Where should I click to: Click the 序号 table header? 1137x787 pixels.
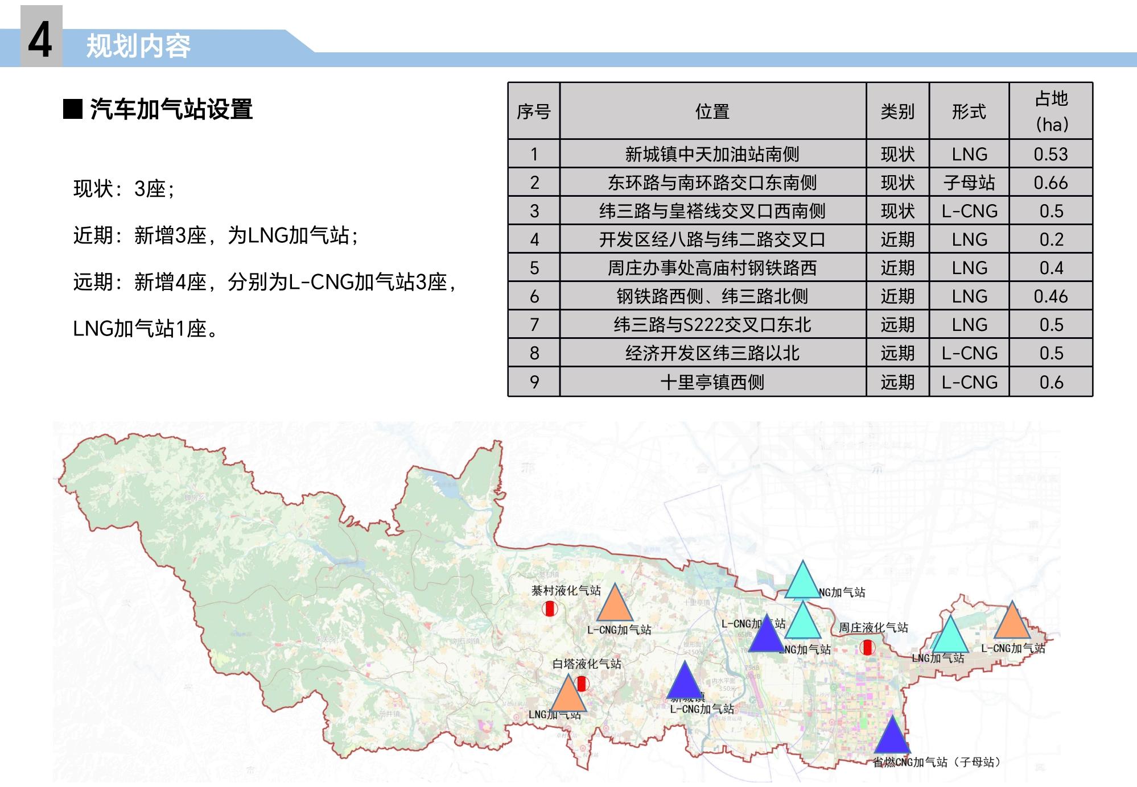pos(534,111)
